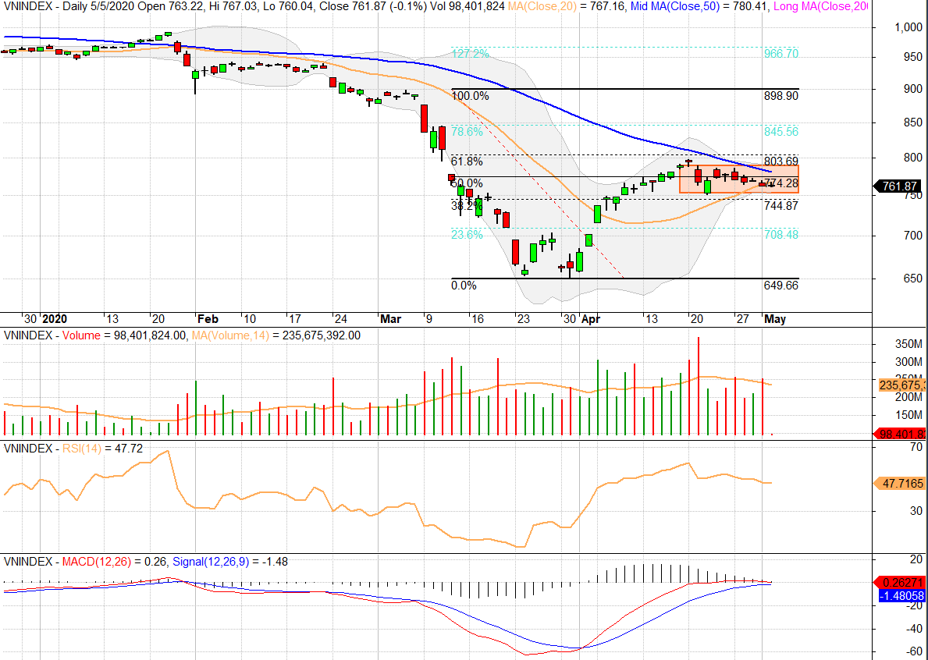
Task: Select the 649.66 low price label
Action: point(780,286)
